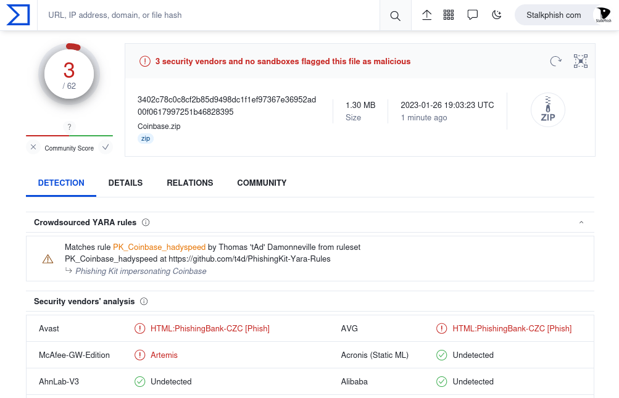619x398 pixels.
Task: Toggle dark mode with the moon icon
Action: click(496, 15)
